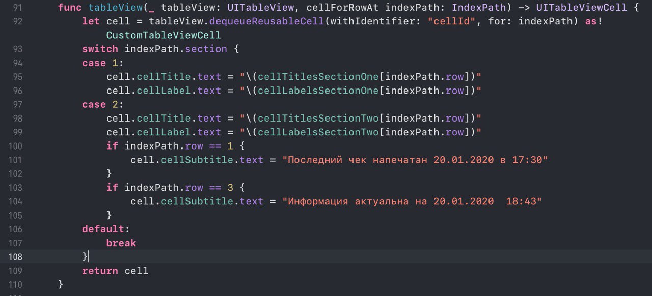
Task: Click the 'if' keyword on line 100
Action: point(112,146)
